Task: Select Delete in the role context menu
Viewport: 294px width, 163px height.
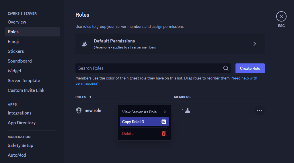Action: tap(144, 133)
